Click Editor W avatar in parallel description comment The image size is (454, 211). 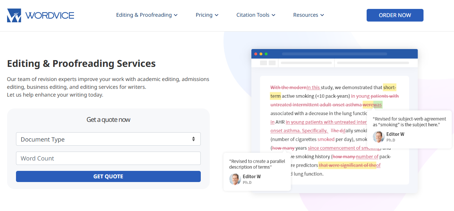(235, 179)
